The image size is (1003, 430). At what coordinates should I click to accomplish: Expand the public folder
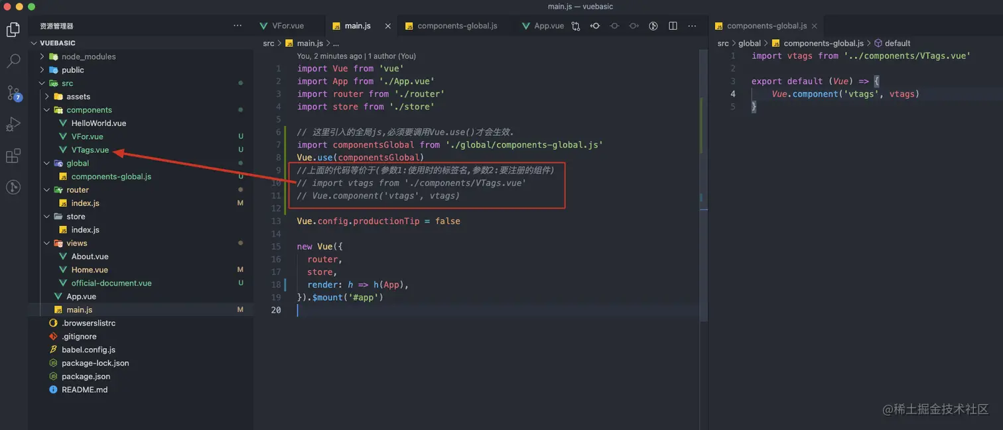(x=73, y=70)
